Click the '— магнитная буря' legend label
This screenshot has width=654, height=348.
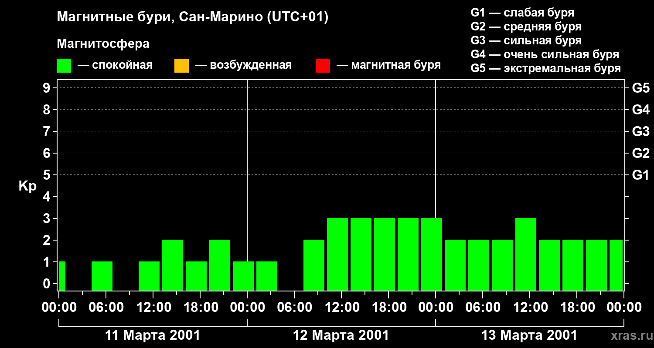point(388,65)
